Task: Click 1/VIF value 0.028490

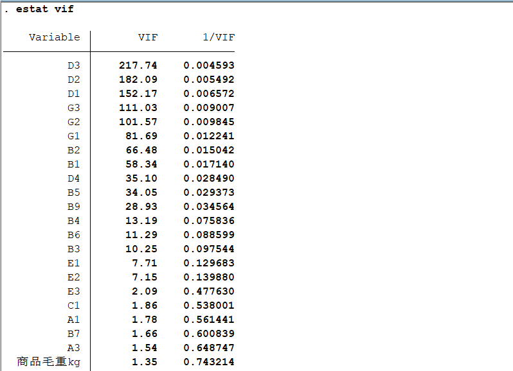Action: coord(209,178)
